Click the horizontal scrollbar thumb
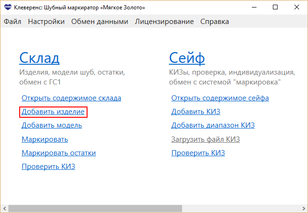 95,208
